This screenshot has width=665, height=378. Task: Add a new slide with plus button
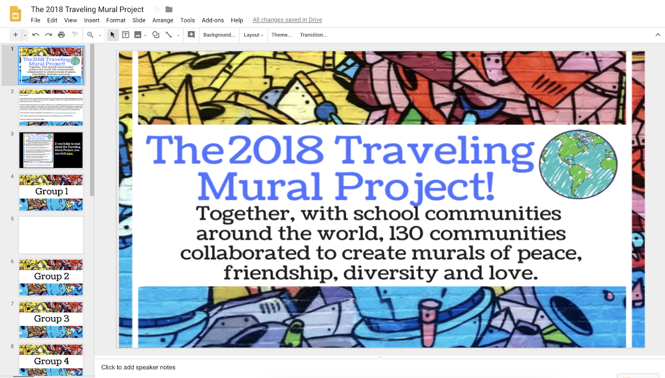point(15,35)
